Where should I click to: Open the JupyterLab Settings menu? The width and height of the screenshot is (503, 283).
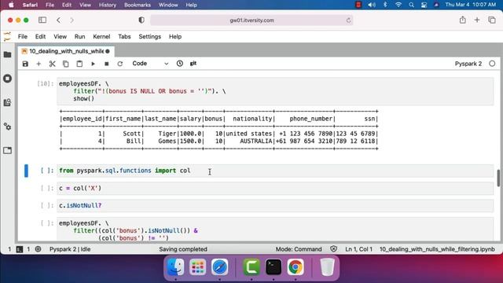pyautogui.click(x=150, y=37)
